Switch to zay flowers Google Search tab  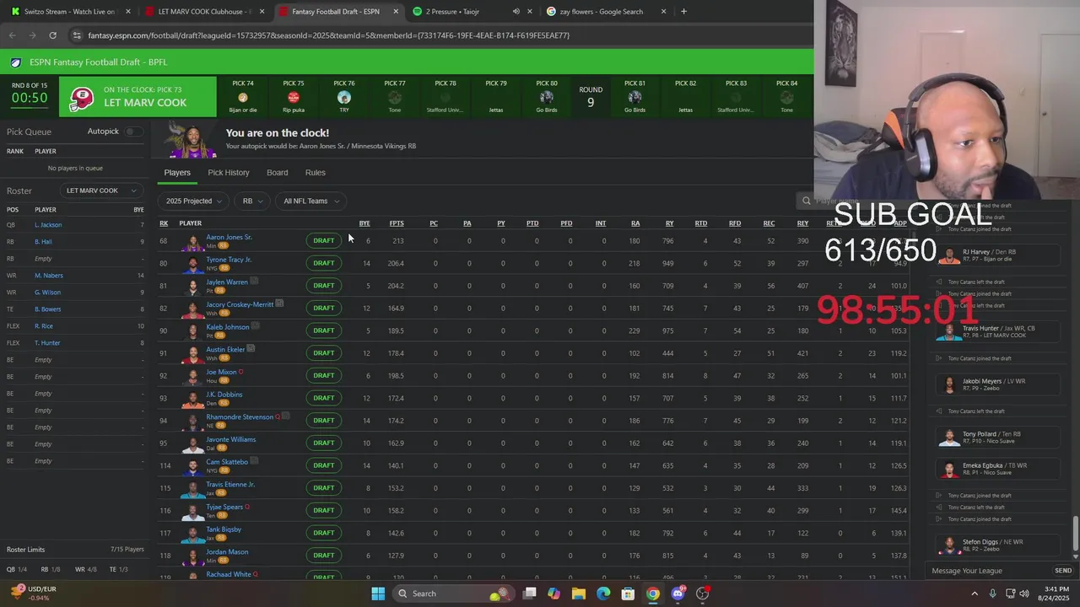pyautogui.click(x=606, y=12)
